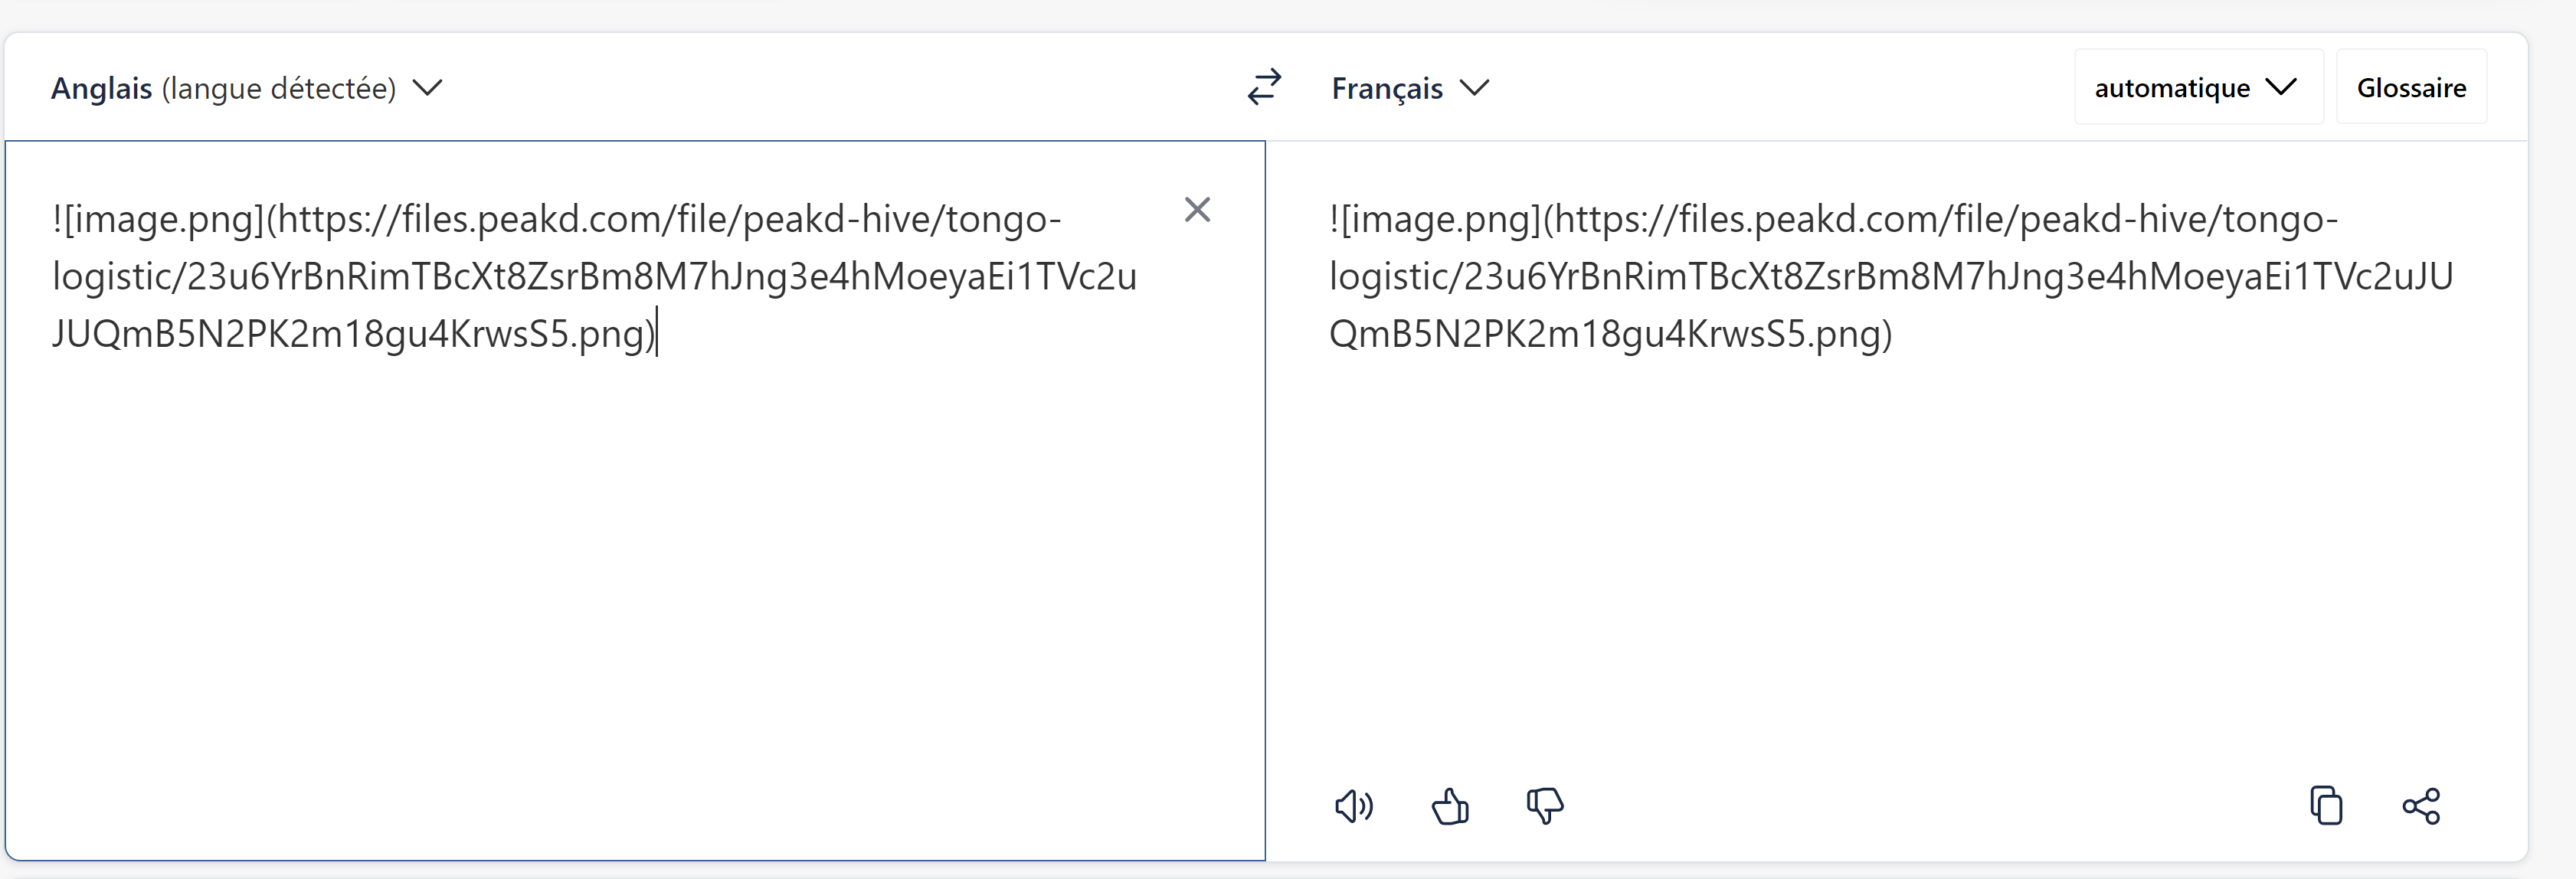Click the translated image.png markdown link text
The image size is (2576, 879).
1890,276
